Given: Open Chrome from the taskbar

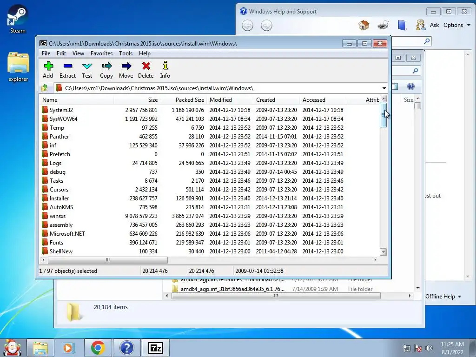Looking at the screenshot, I should coord(98,348).
